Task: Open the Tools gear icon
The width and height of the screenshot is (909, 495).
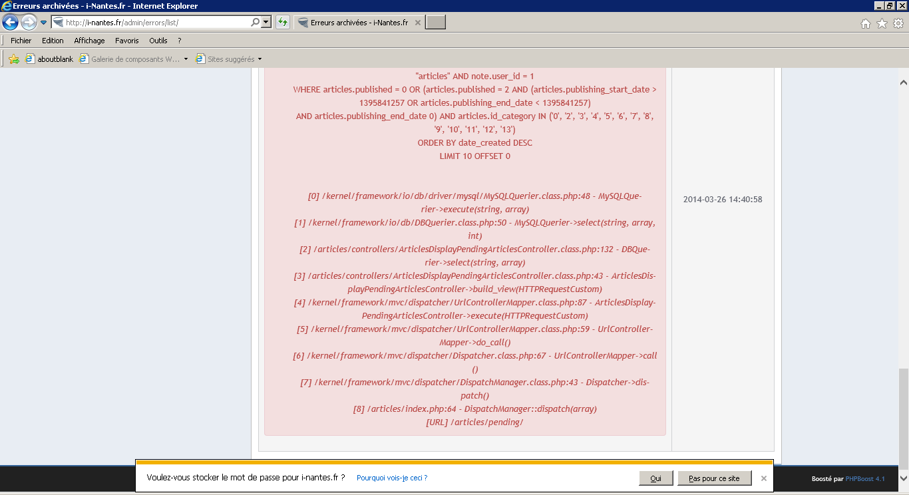Action: point(898,24)
